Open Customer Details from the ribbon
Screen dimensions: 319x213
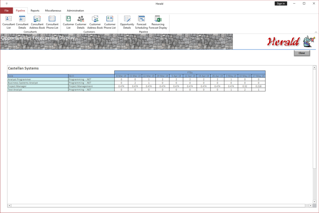coord(80,22)
